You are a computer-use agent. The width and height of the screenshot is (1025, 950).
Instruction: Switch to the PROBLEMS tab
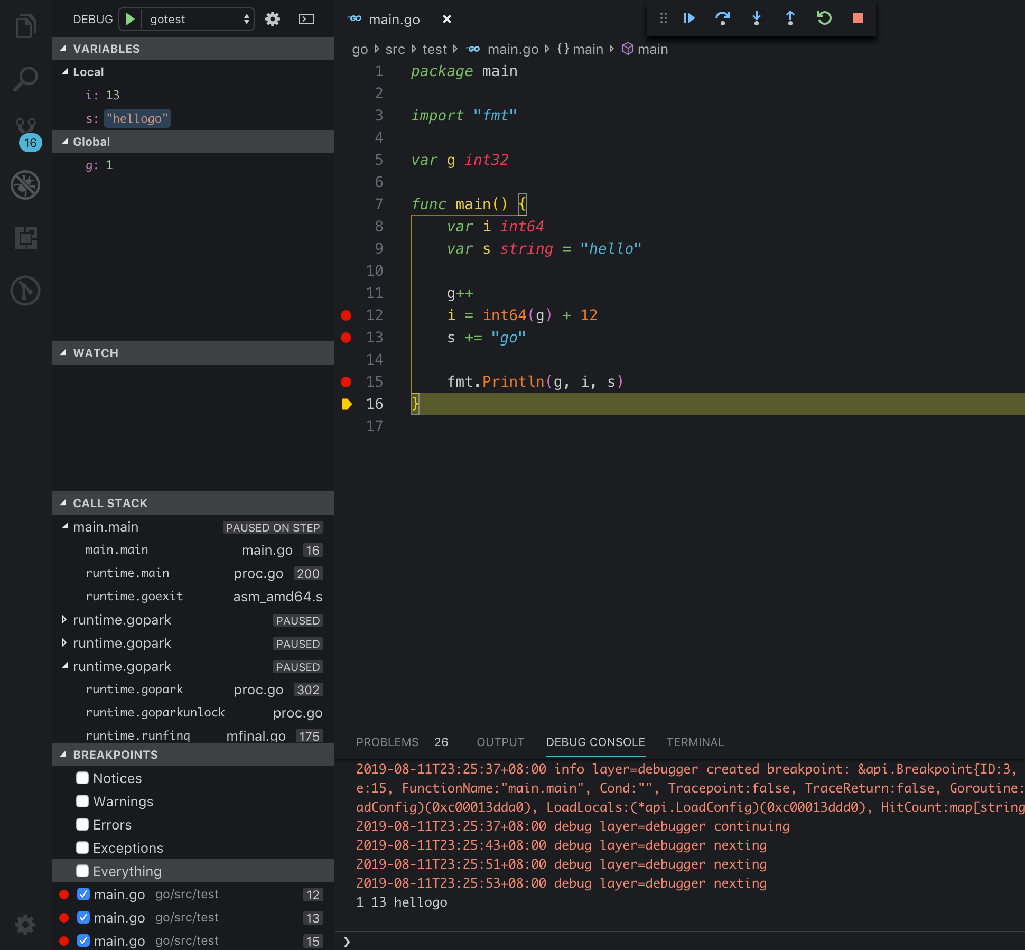point(387,742)
